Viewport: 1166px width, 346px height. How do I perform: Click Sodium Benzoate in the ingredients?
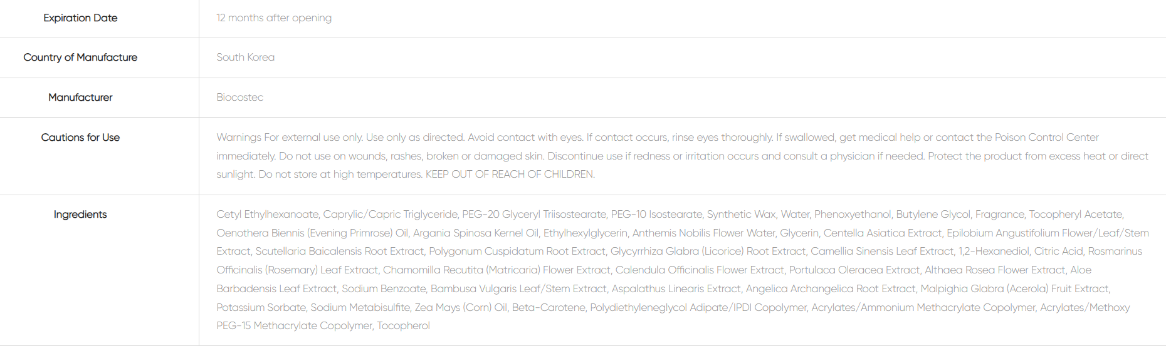tap(384, 289)
